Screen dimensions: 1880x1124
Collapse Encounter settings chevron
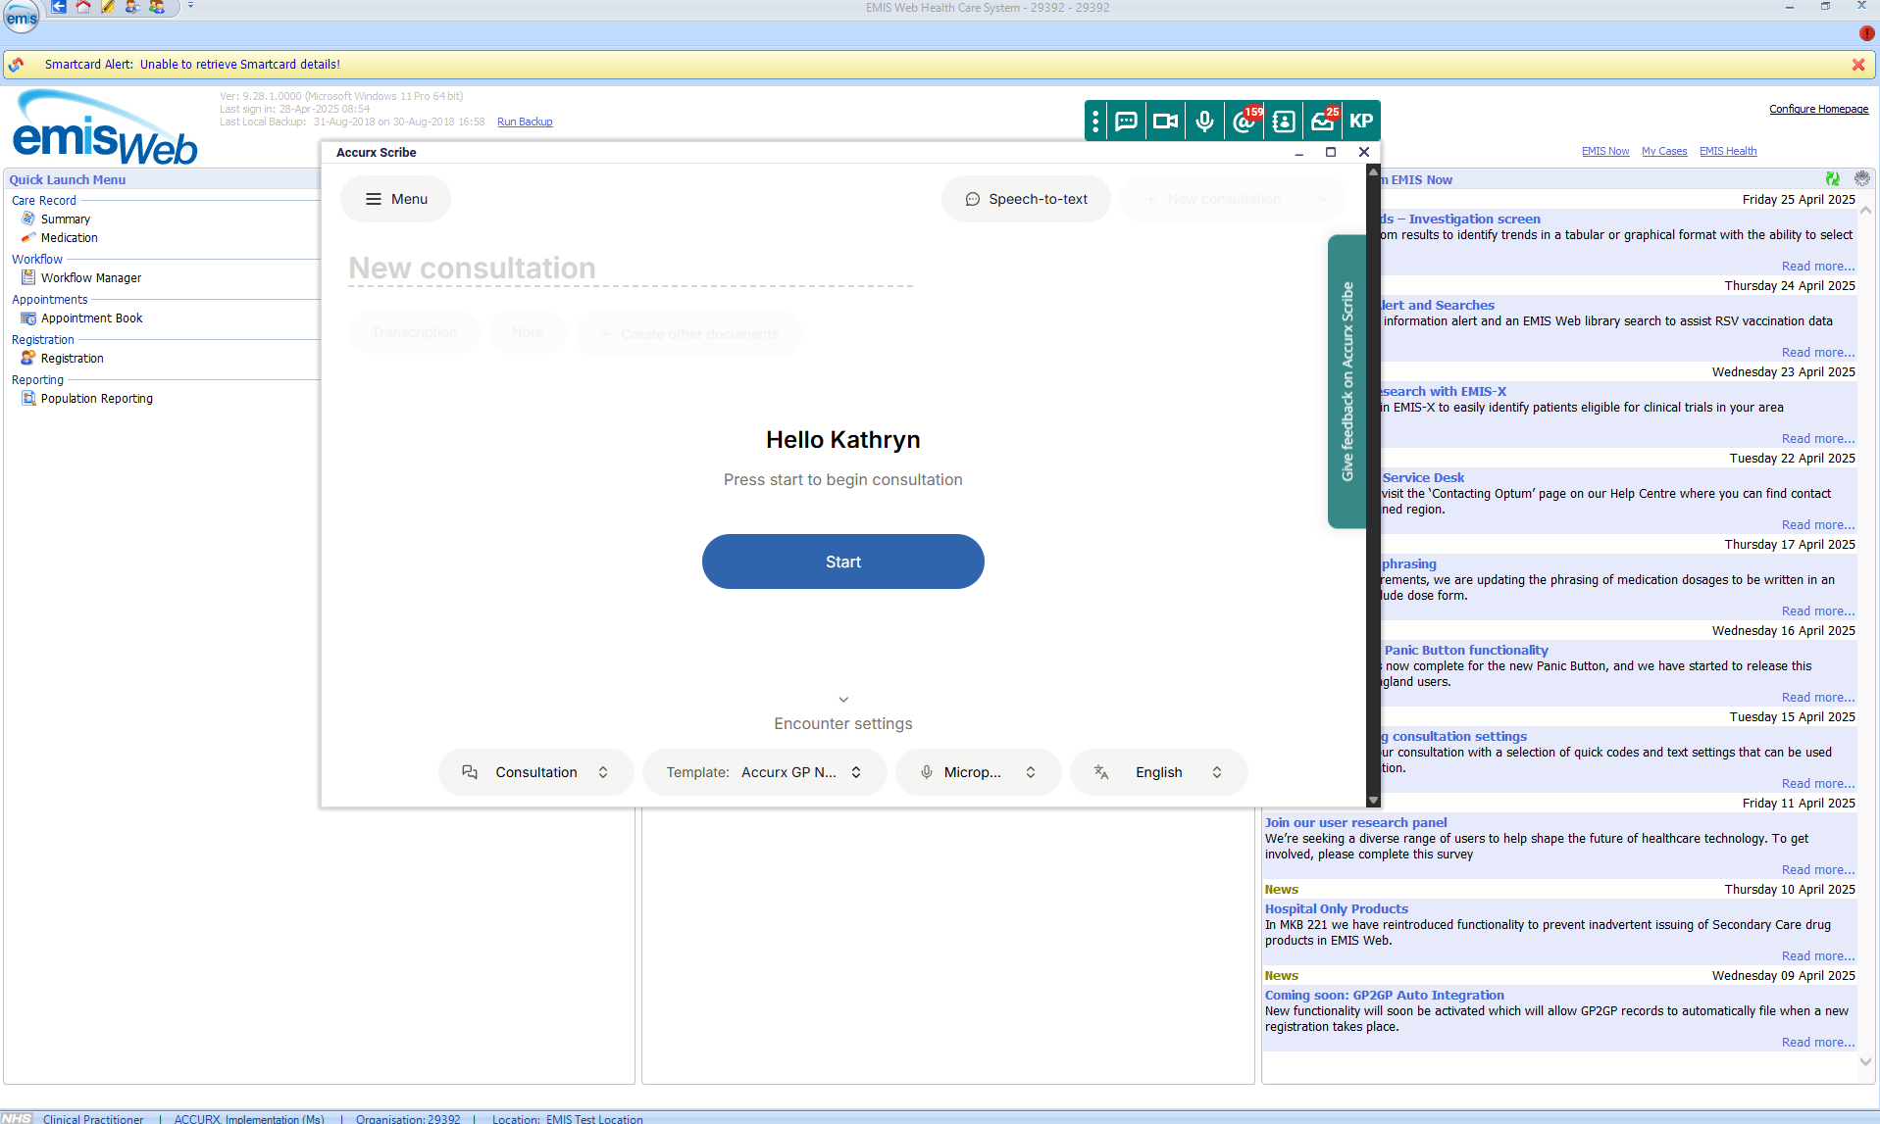tap(843, 700)
